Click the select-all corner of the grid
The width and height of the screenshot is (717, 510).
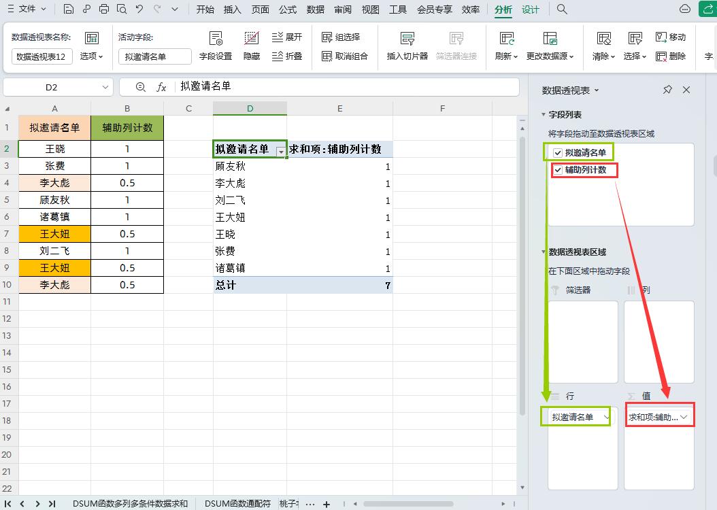[x=7, y=109]
